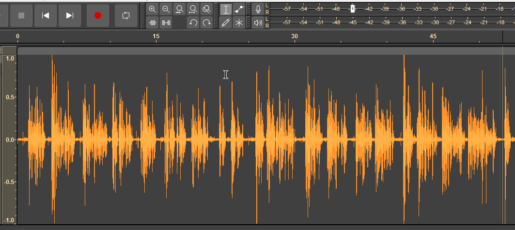Screen dimensions: 515x230
Task: Select the Envelope tool
Action: pyautogui.click(x=239, y=9)
